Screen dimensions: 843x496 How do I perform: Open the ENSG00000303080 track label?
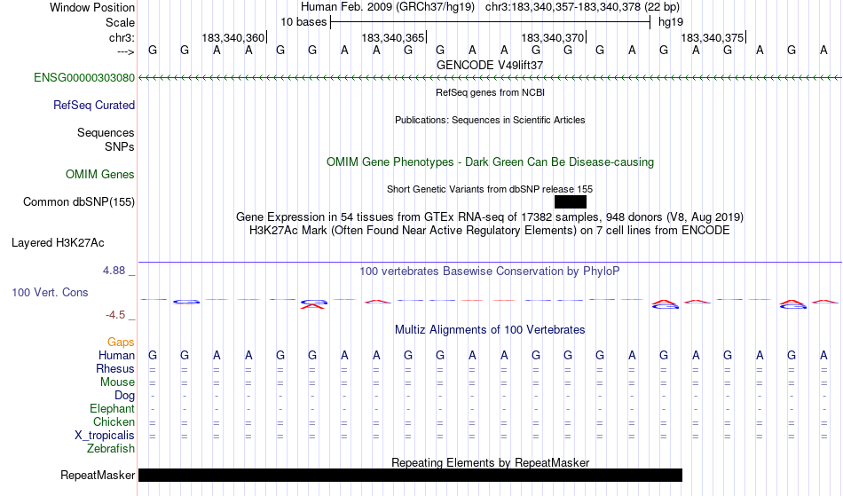point(84,78)
